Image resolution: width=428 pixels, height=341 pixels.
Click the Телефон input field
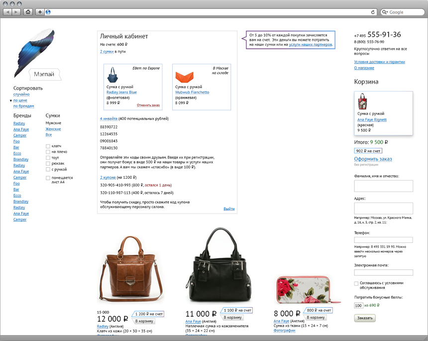(384, 240)
